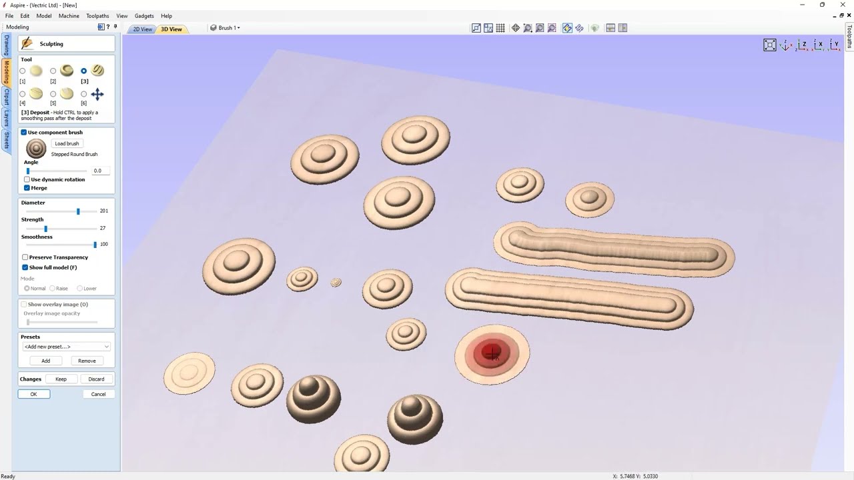Viewport: 854px width, 480px height.
Task: Toggle Show full model (F) checkbox
Action: 25,267
